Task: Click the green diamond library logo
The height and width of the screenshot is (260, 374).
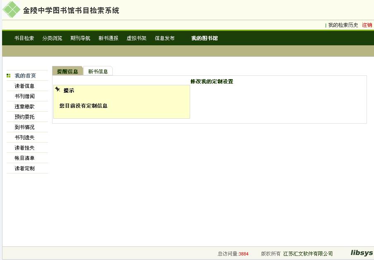Action: click(x=11, y=9)
